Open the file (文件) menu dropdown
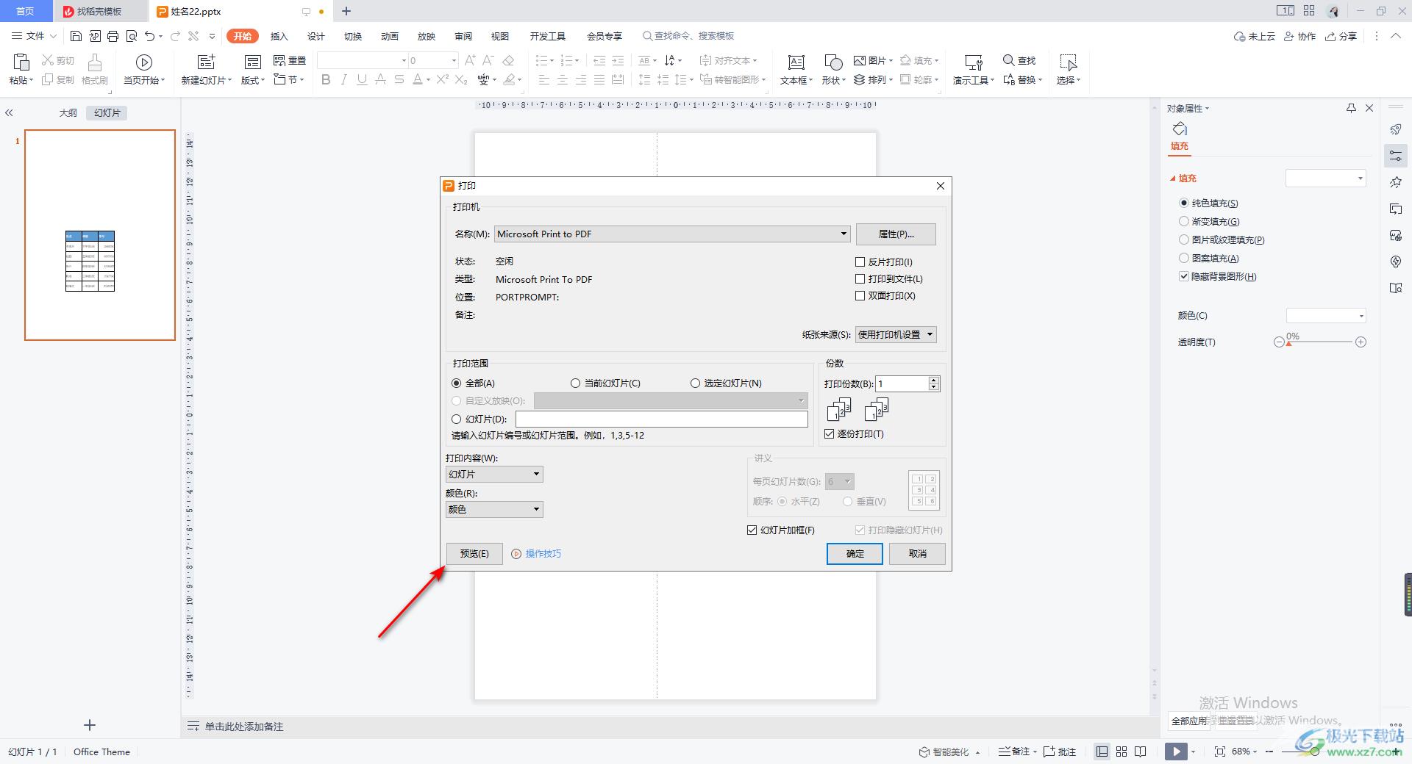This screenshot has height=764, width=1412. pos(34,36)
